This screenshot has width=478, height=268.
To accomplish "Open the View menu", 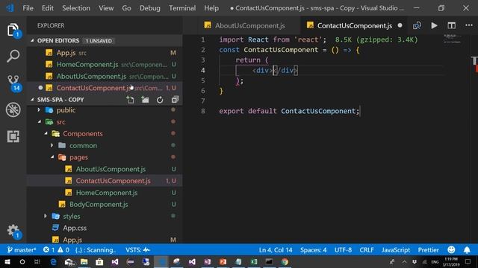I will pyautogui.click(x=106, y=8).
